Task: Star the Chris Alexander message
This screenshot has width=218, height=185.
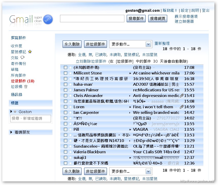Action: click(70, 96)
